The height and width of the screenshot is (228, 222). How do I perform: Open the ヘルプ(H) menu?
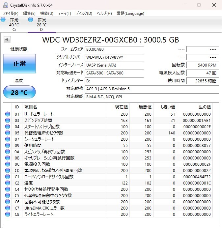tap(104, 14)
